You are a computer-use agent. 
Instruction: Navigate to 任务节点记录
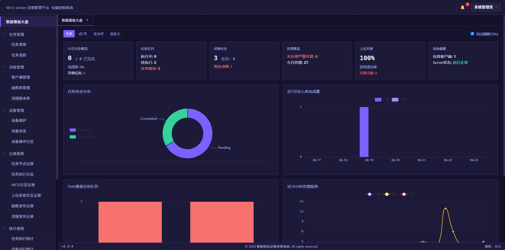(x=22, y=164)
